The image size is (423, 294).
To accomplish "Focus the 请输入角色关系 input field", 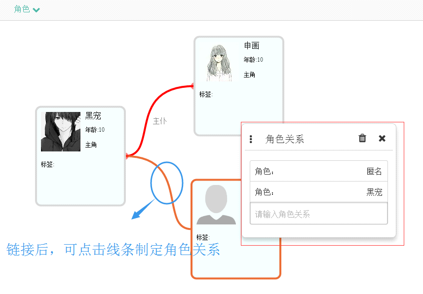I will click(318, 214).
